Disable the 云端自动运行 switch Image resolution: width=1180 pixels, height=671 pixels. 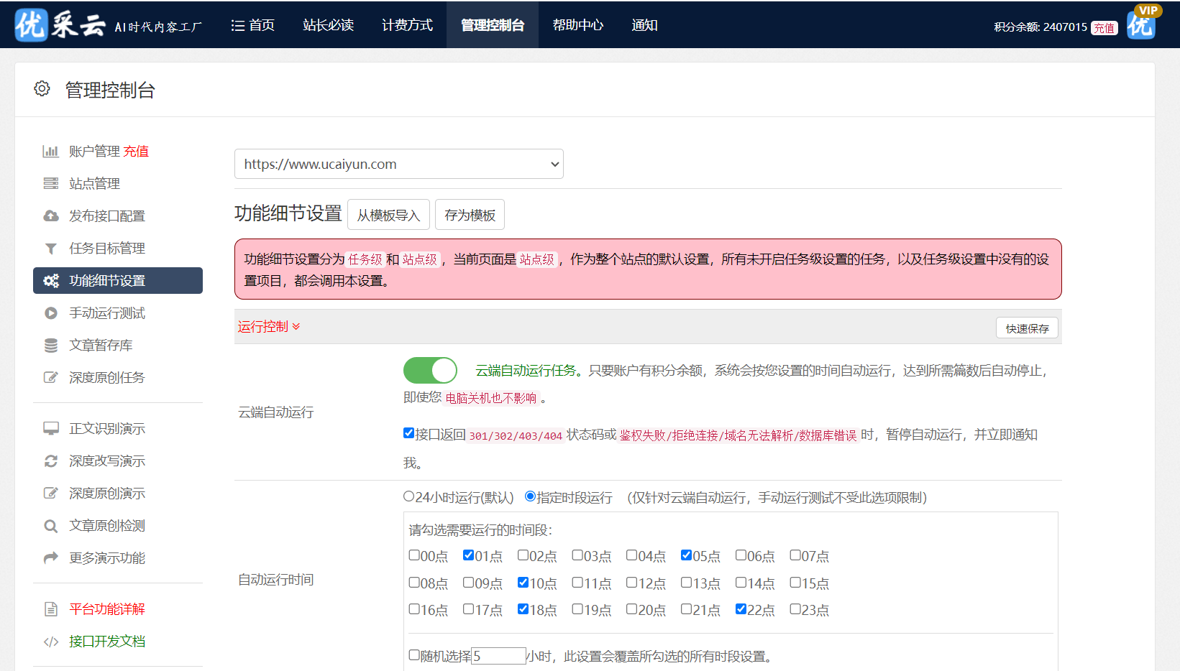tap(429, 370)
